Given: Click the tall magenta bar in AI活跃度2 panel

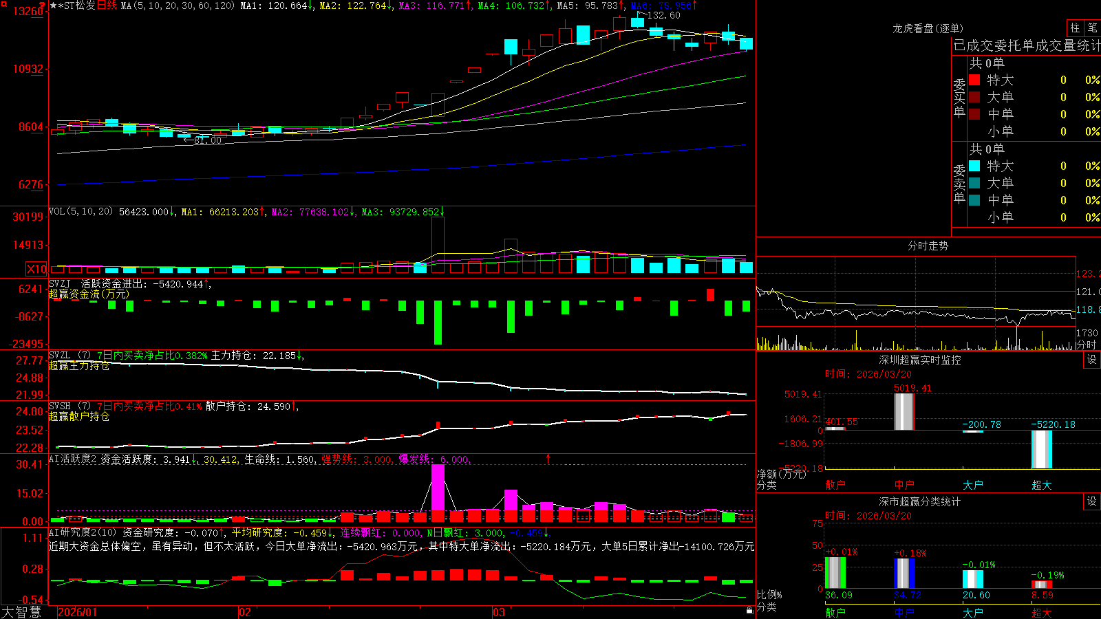Looking at the screenshot, I should (x=438, y=492).
